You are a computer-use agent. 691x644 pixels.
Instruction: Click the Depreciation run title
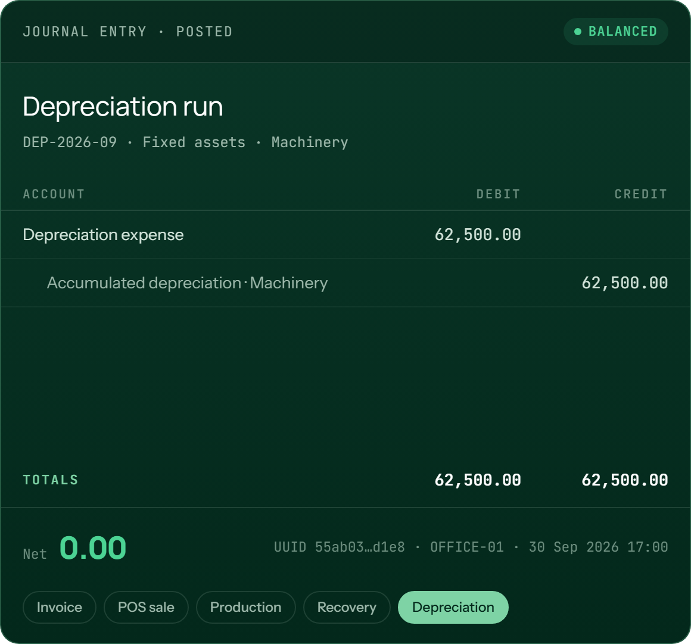[123, 107]
